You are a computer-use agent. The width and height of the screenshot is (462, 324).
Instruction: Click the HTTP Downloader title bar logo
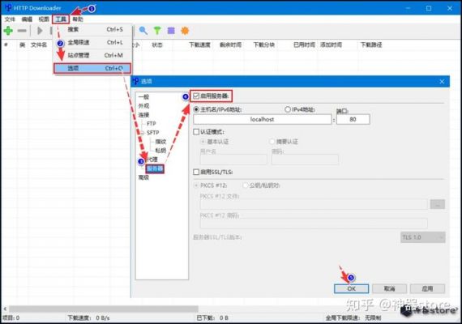[9, 8]
